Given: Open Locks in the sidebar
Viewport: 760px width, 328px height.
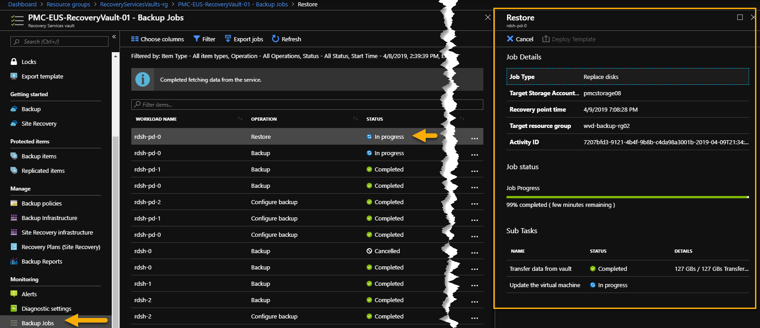Looking at the screenshot, I should 29,62.
